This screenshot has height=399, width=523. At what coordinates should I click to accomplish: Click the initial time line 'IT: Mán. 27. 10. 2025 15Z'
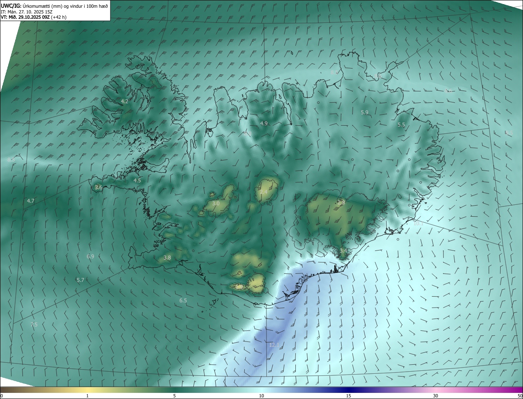27,11
